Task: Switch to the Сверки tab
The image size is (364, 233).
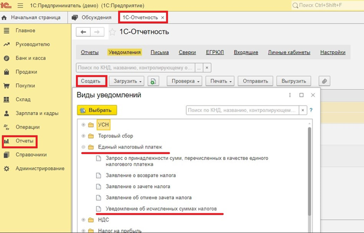Action: (187, 52)
